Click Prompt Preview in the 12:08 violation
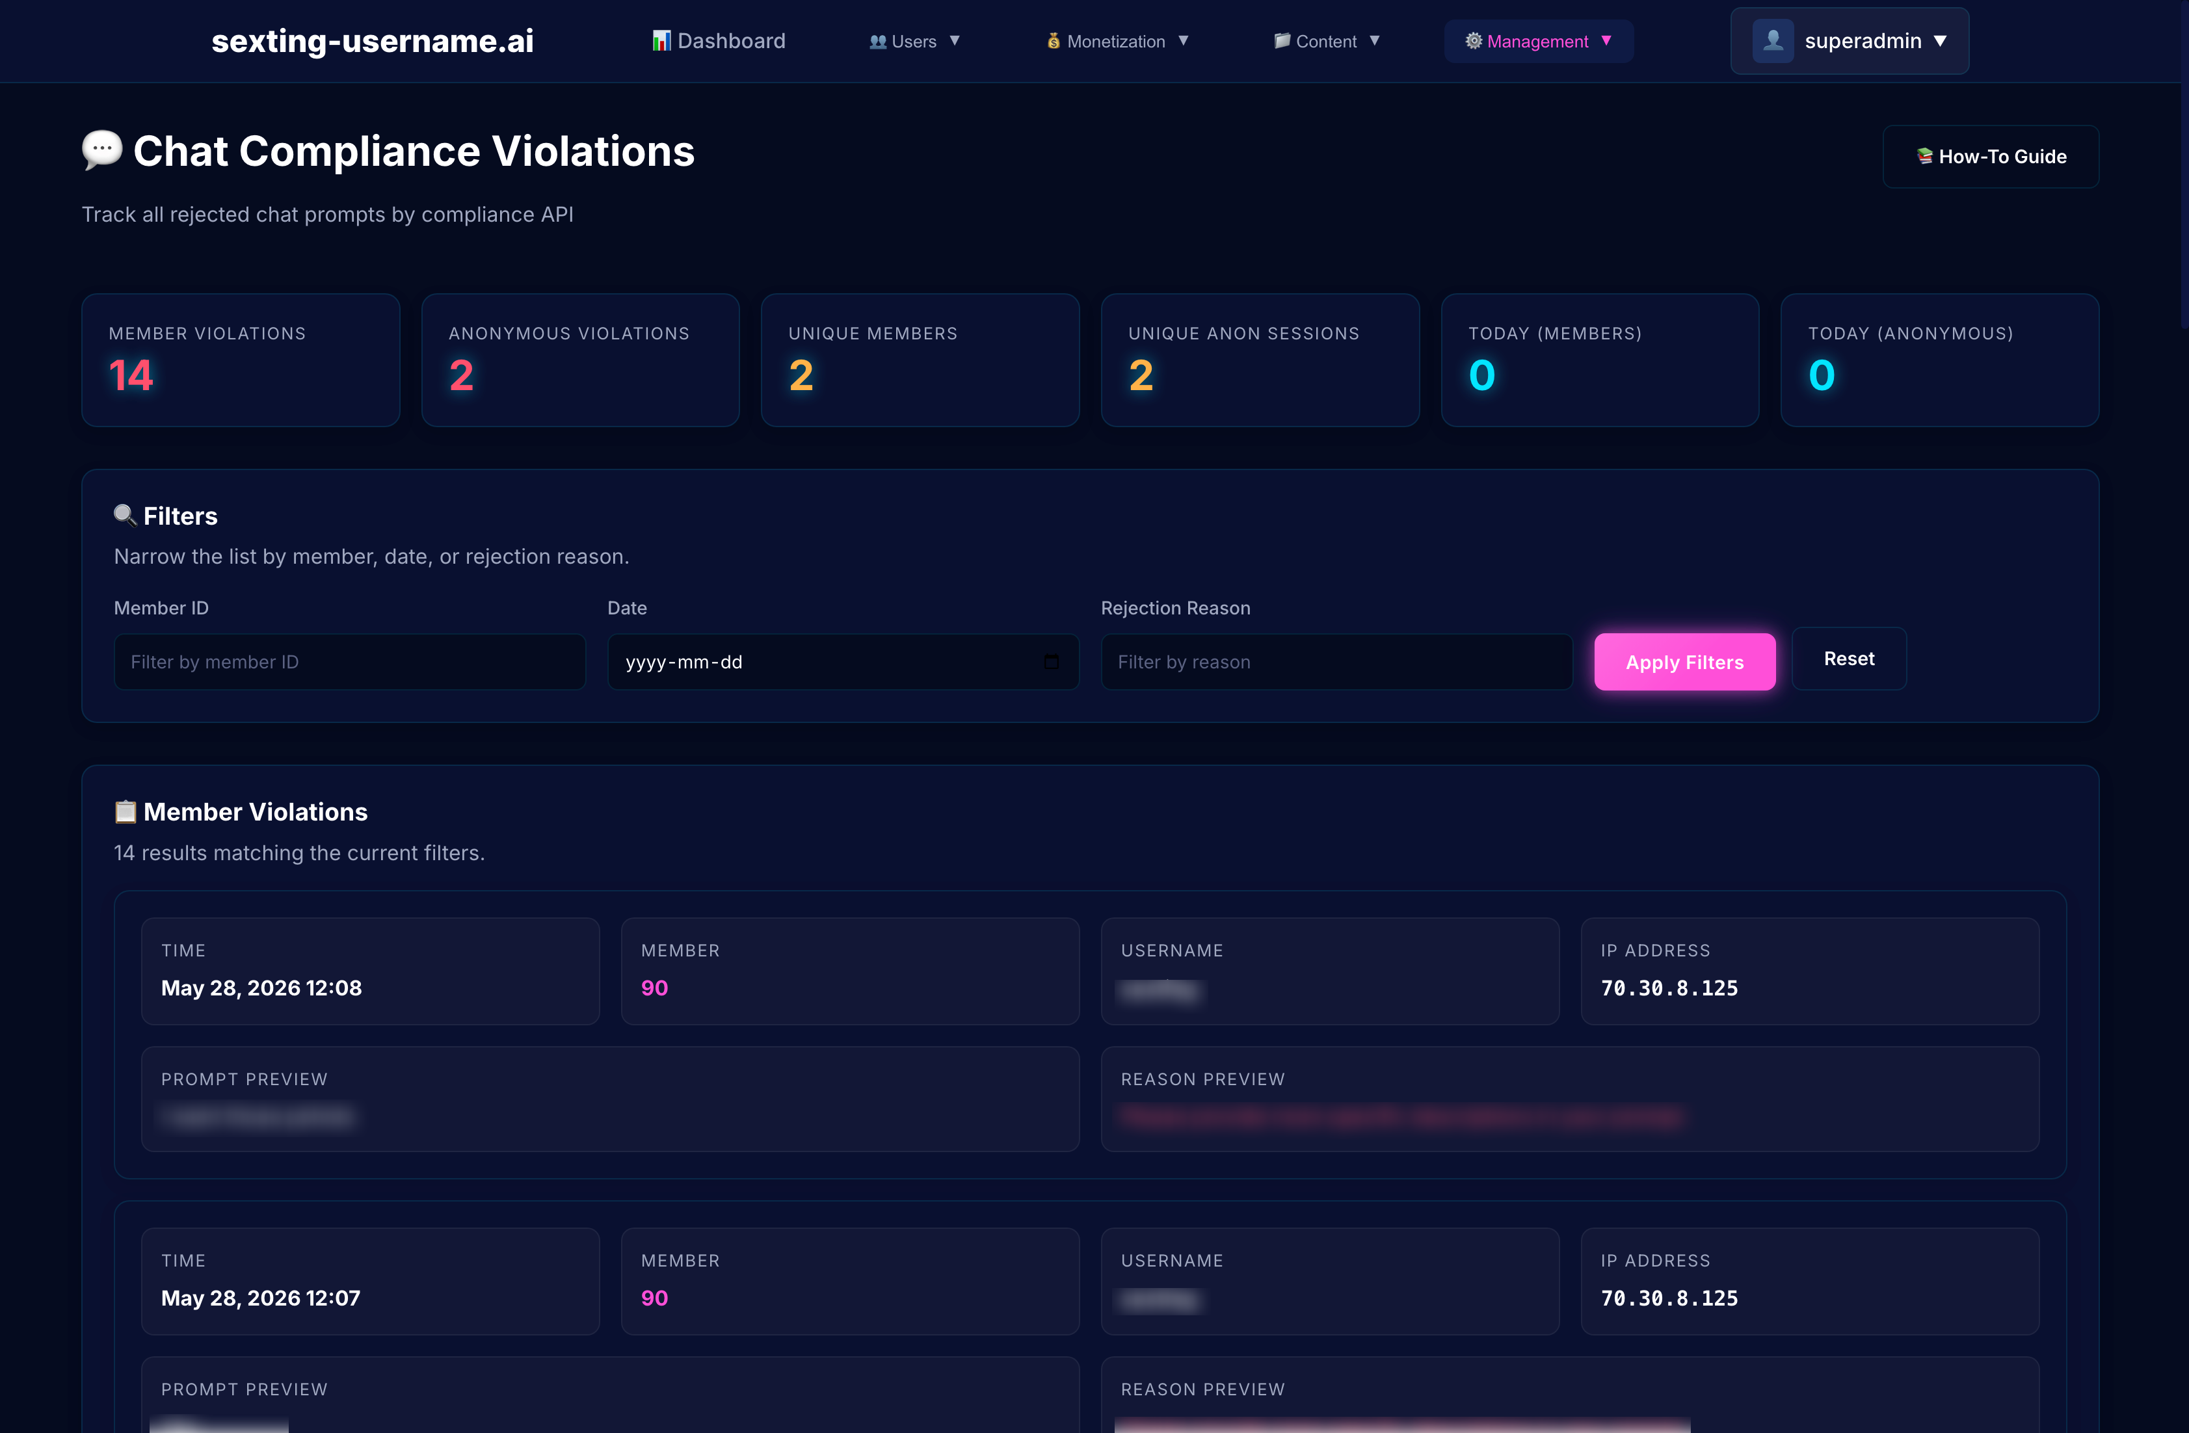The image size is (2189, 1433). (610, 1098)
